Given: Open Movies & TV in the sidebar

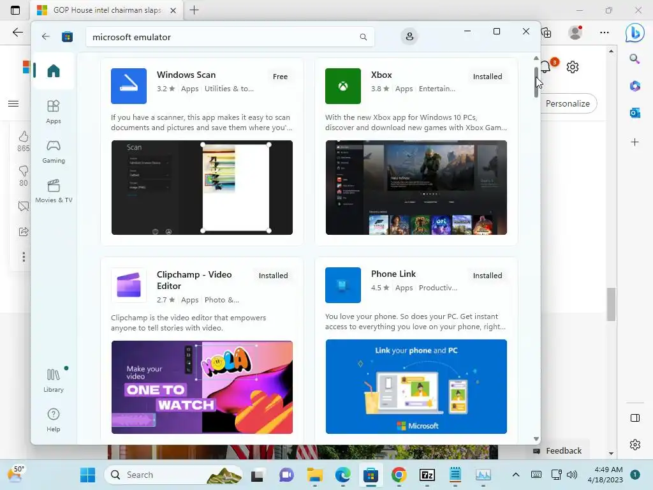Looking at the screenshot, I should [54, 191].
